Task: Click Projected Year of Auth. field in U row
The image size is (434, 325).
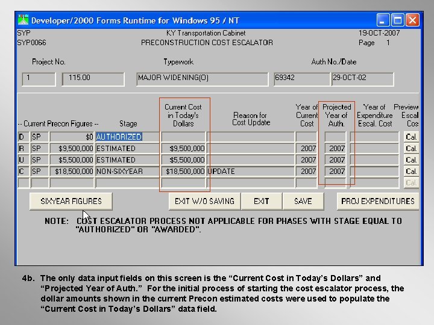Action: (335, 159)
